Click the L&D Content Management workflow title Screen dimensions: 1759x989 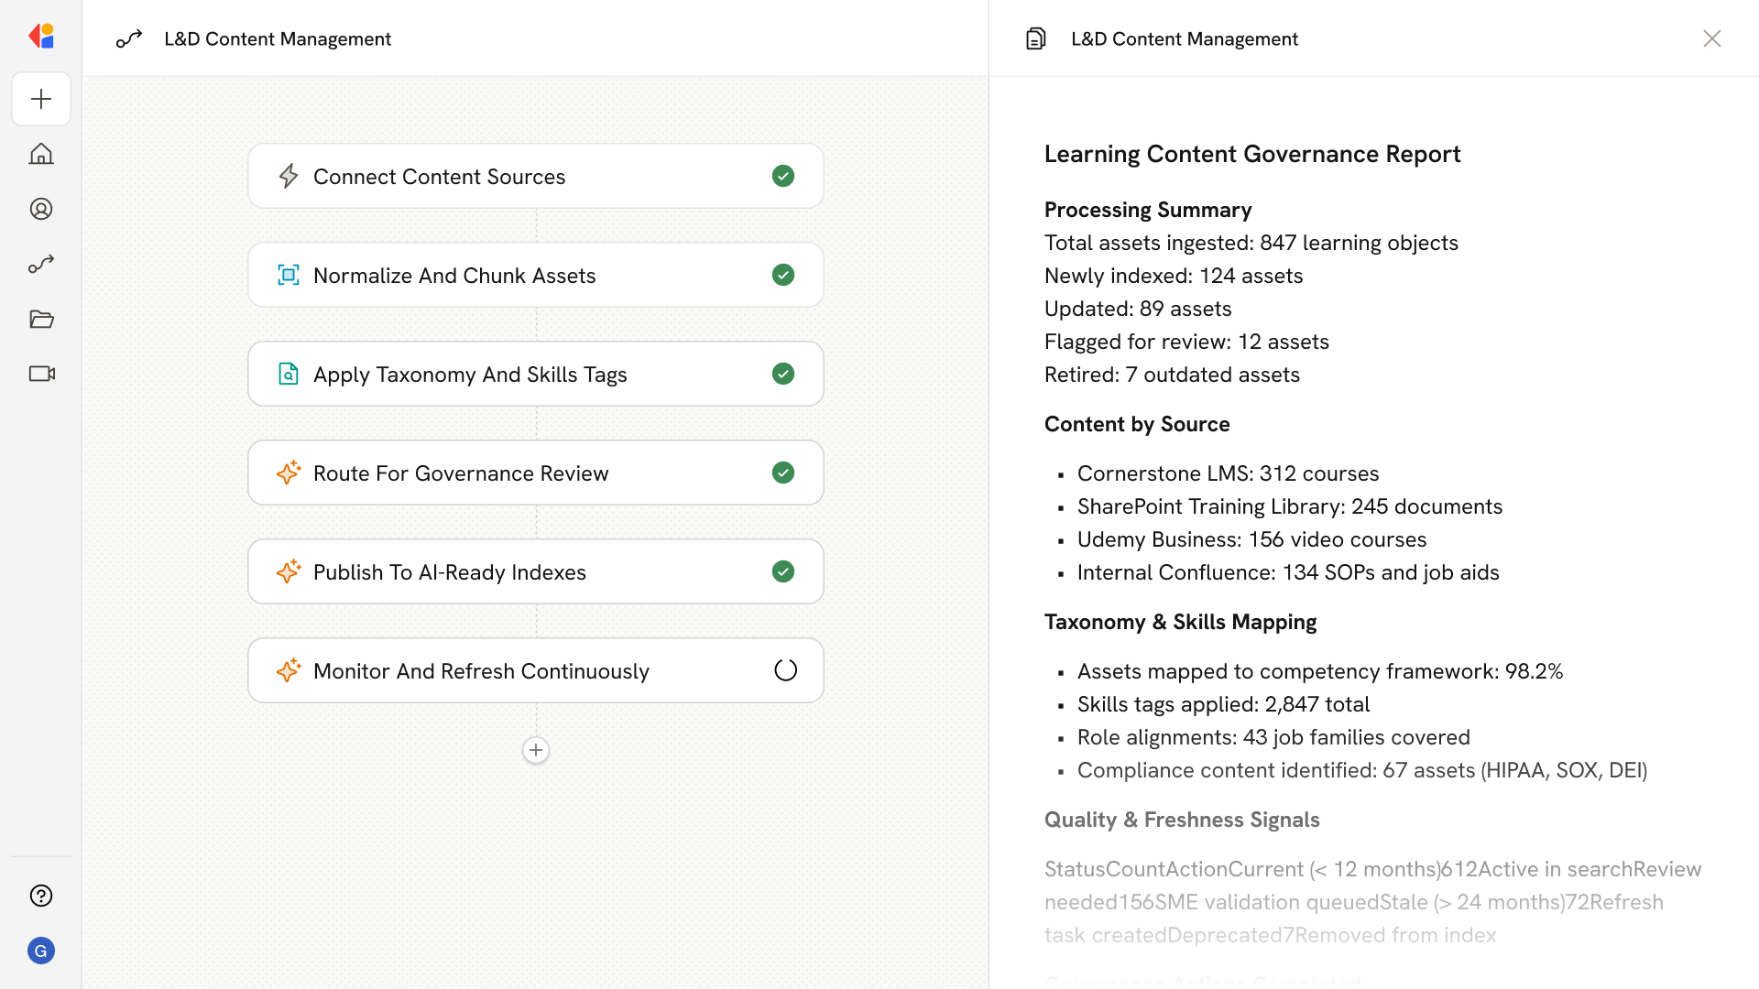[277, 38]
